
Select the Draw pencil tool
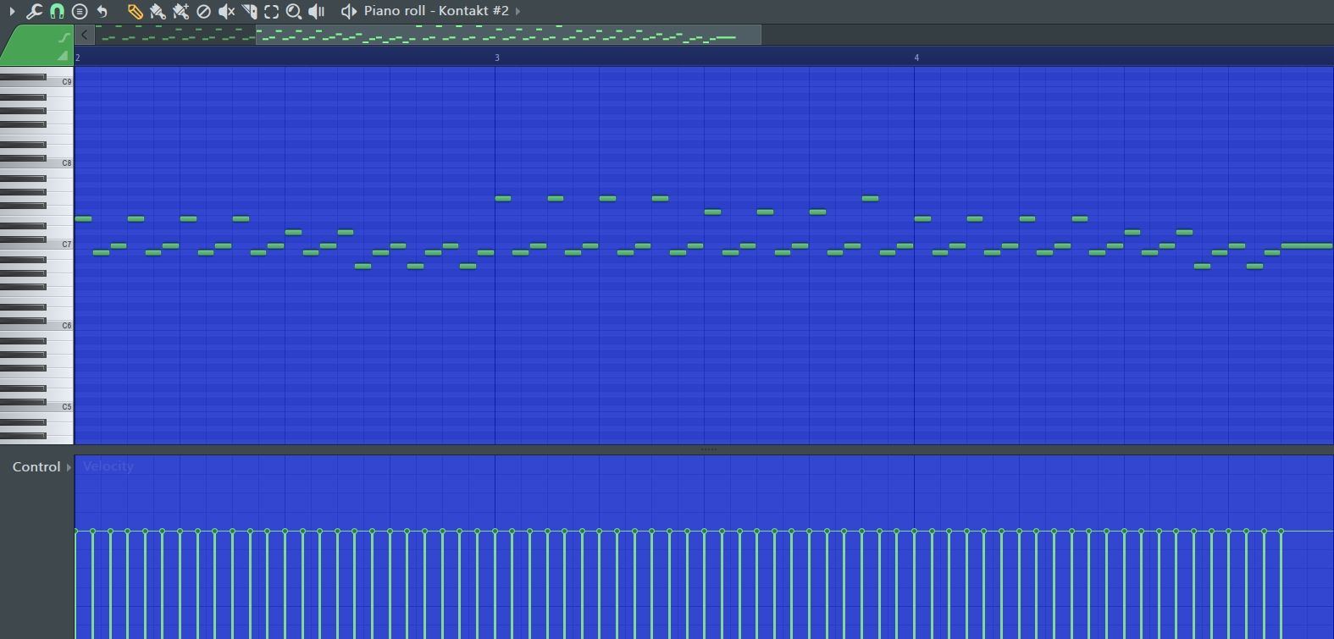point(135,11)
